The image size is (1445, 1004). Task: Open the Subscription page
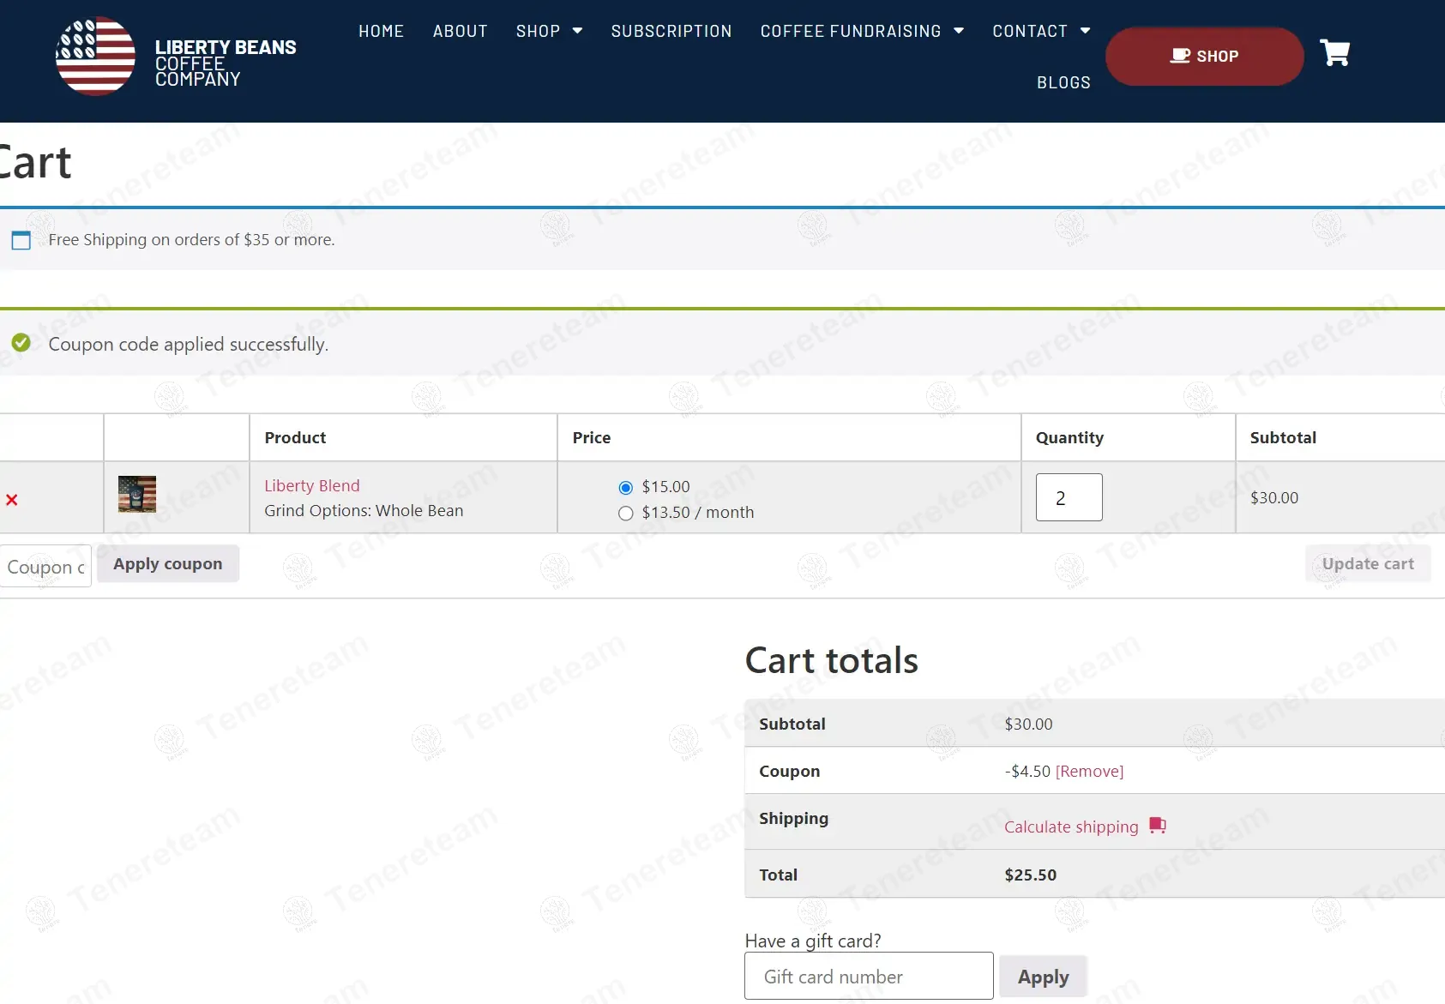click(x=671, y=31)
